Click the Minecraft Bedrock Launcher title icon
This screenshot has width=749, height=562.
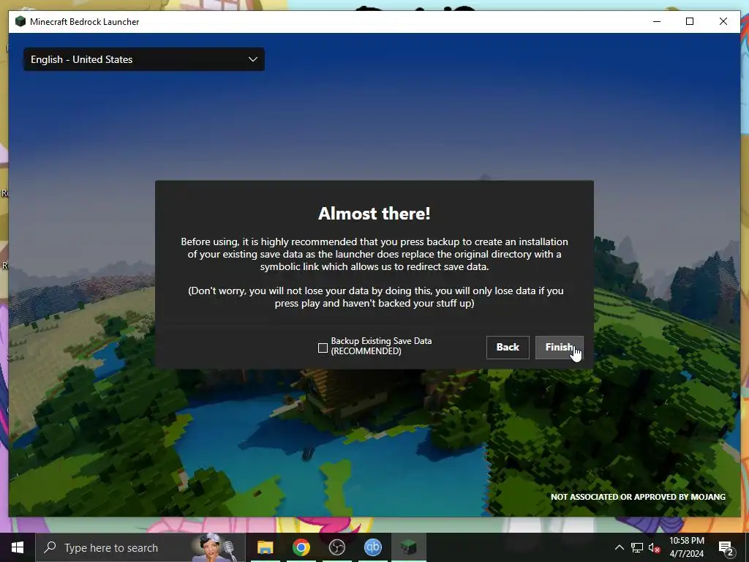point(20,21)
